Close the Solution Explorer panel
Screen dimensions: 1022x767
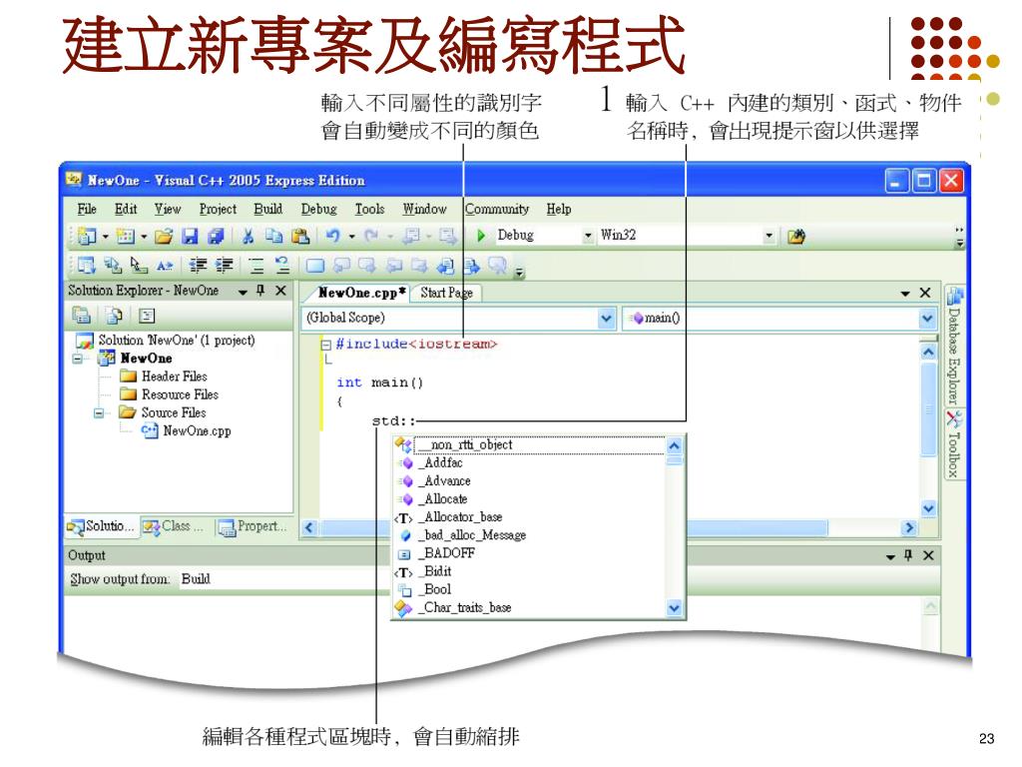point(280,291)
